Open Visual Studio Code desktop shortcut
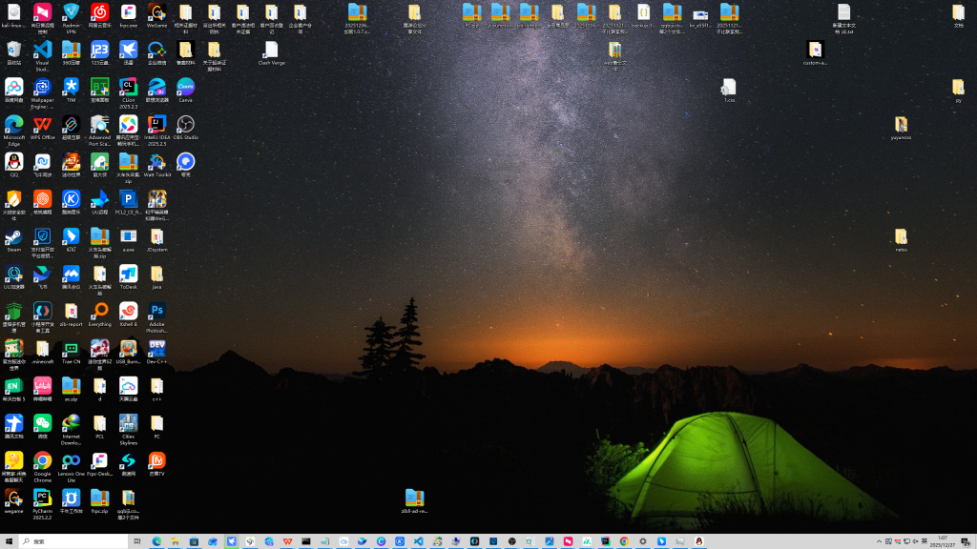This screenshot has height=549, width=977. [x=42, y=50]
